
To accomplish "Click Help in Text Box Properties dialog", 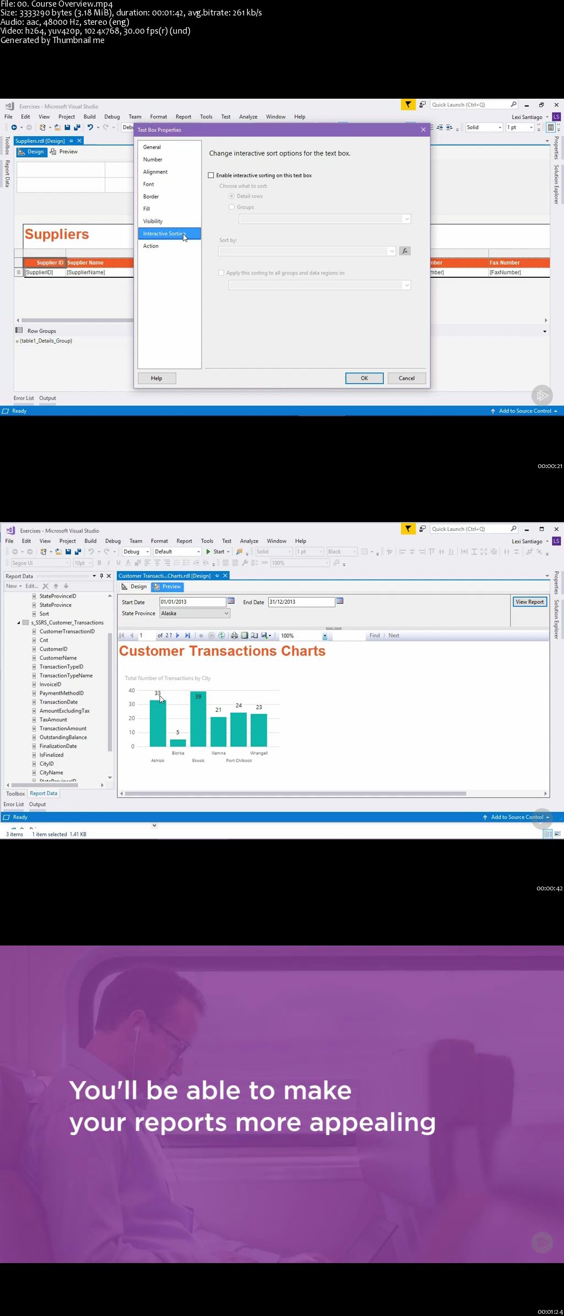I will coord(156,378).
